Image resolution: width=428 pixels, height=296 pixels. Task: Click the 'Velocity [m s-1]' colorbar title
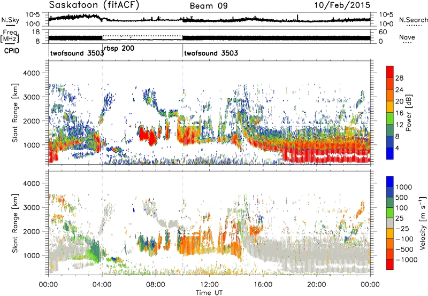pos(423,223)
